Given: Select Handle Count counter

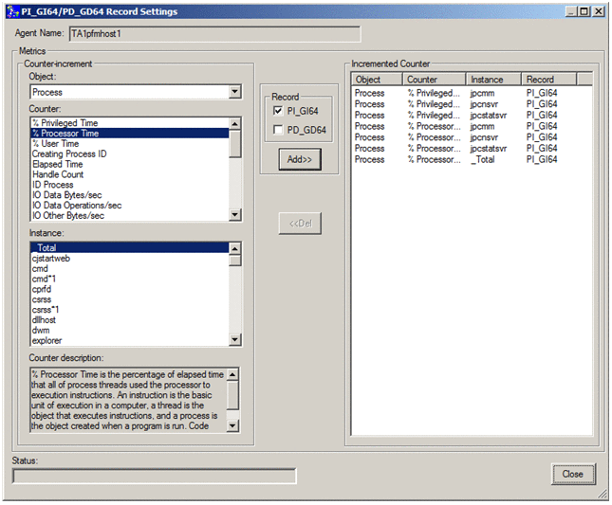Looking at the screenshot, I should point(57,175).
